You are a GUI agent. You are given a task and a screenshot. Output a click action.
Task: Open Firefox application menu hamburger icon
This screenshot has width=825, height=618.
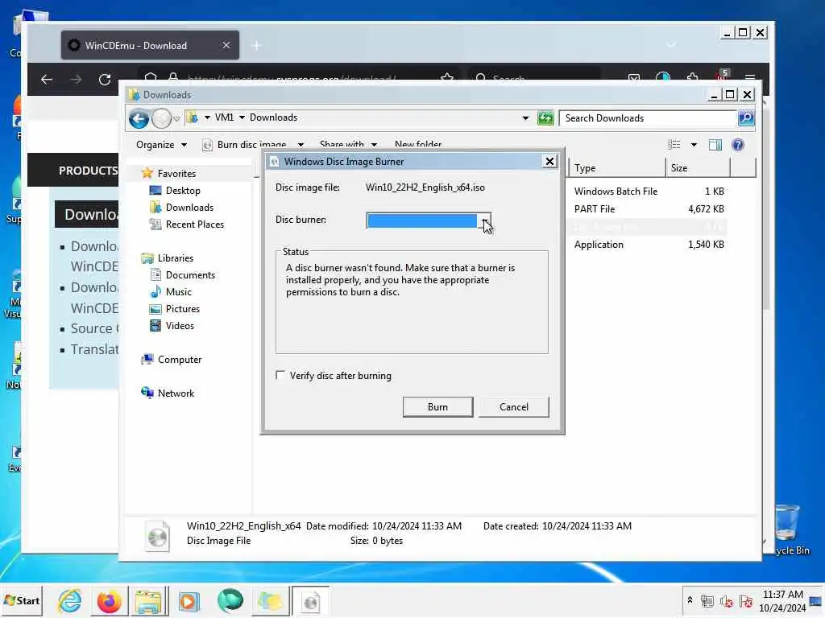[x=750, y=78]
